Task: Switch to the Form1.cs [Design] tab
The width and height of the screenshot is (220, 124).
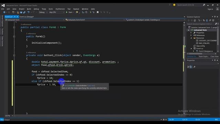Action: coord(26,17)
